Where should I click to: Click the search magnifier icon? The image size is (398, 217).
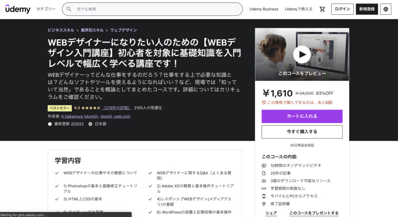(69, 9)
